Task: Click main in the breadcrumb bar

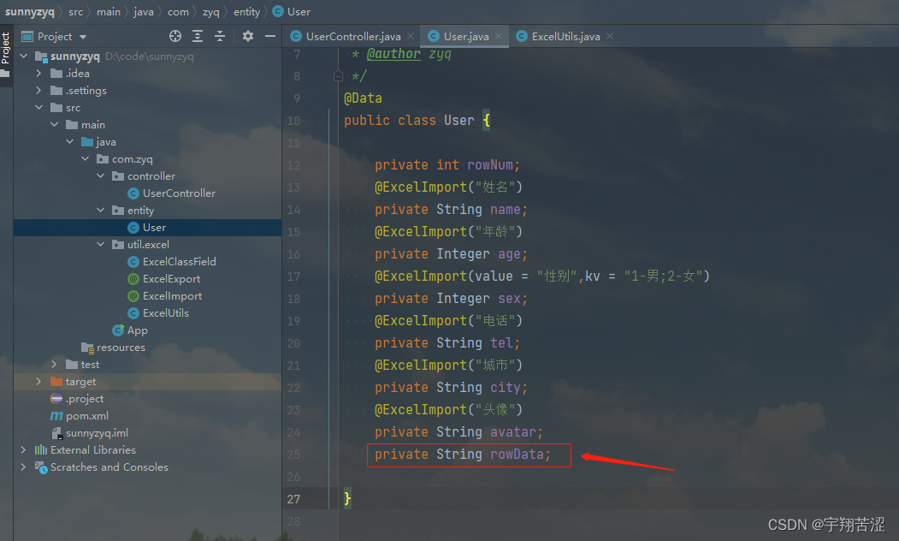Action: (109, 11)
